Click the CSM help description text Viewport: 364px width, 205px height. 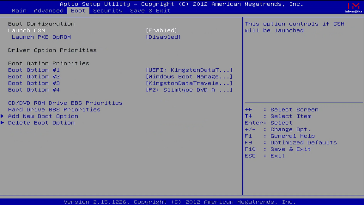[x=295, y=27]
